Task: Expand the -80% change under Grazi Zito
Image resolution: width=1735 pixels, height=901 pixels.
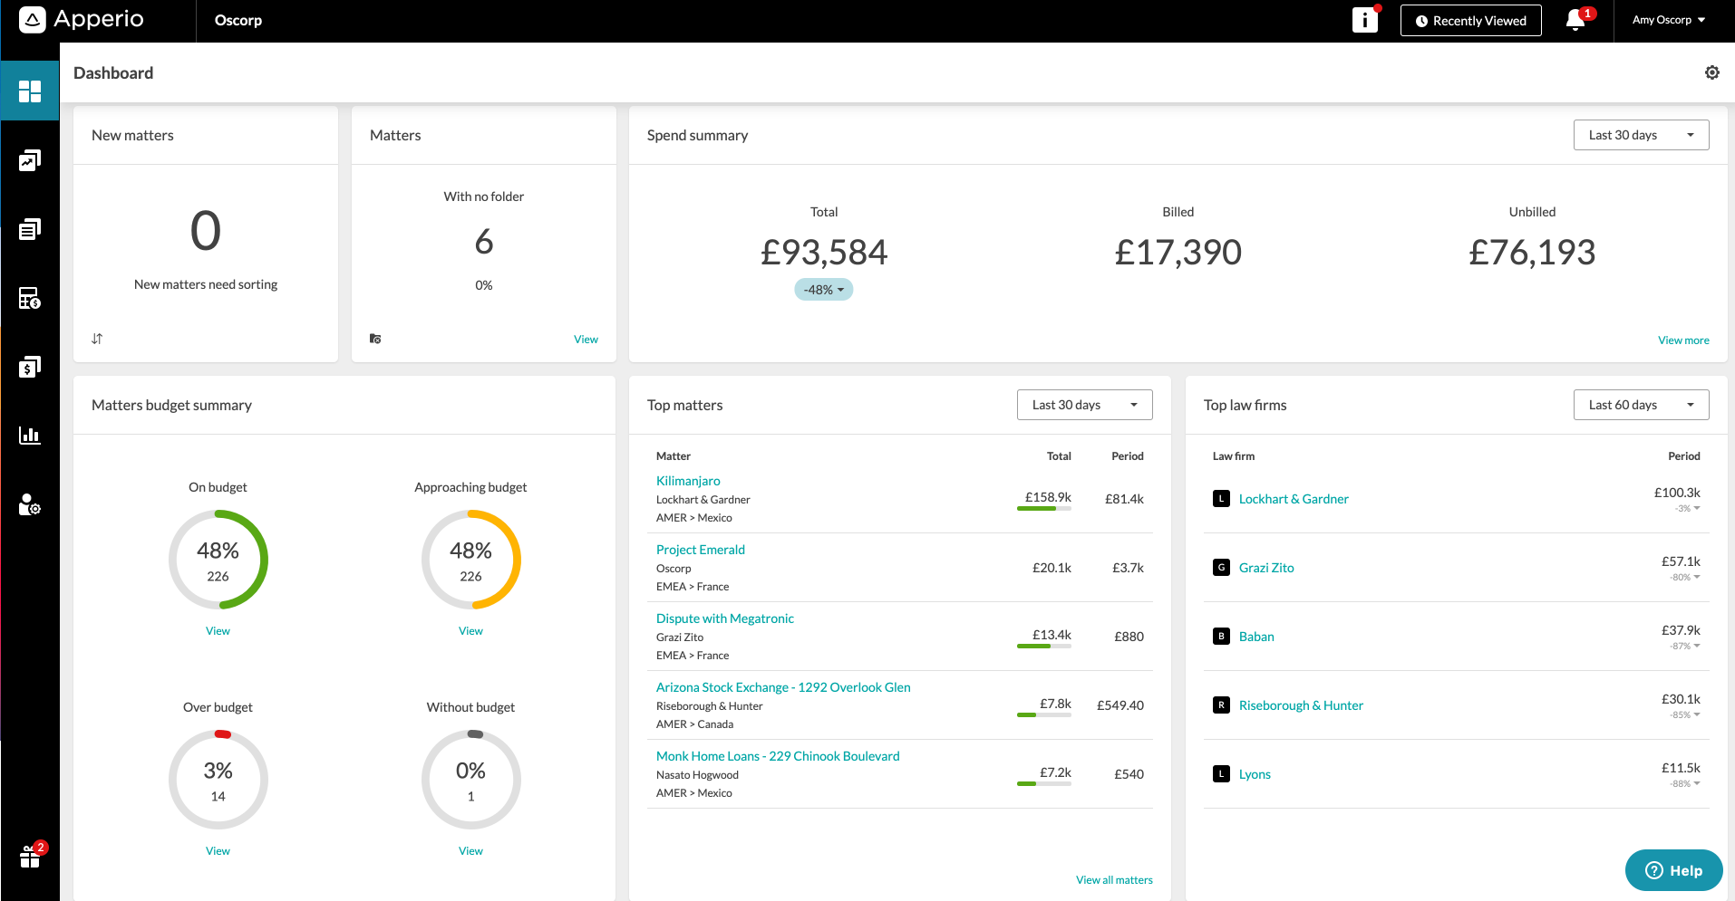Action: click(x=1685, y=578)
